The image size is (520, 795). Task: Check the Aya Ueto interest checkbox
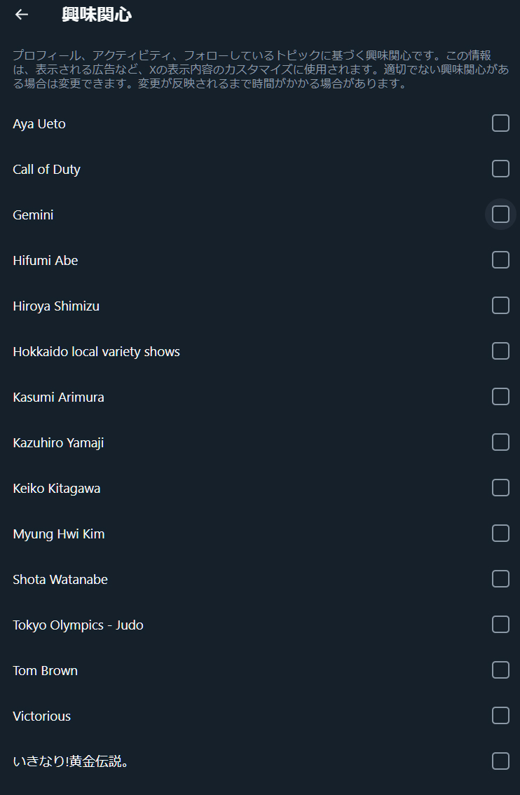(x=500, y=123)
